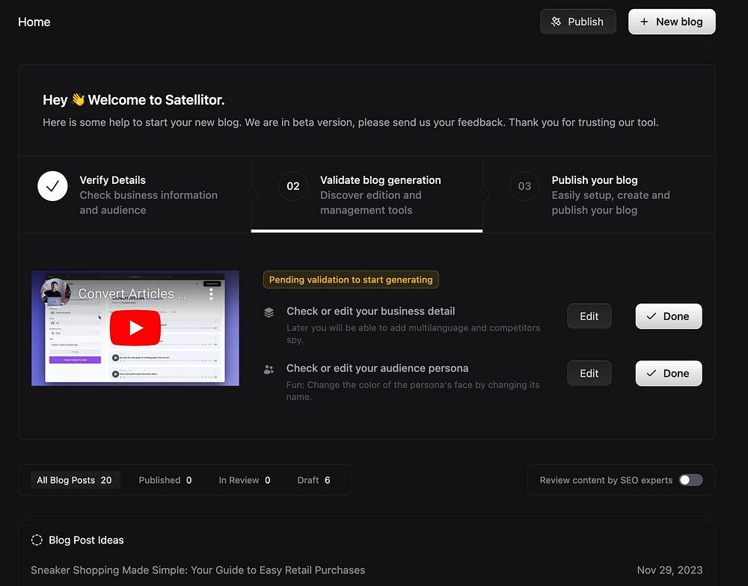Open the Publish your blog step
Viewport: 748px width, 586px height.
[598, 194]
